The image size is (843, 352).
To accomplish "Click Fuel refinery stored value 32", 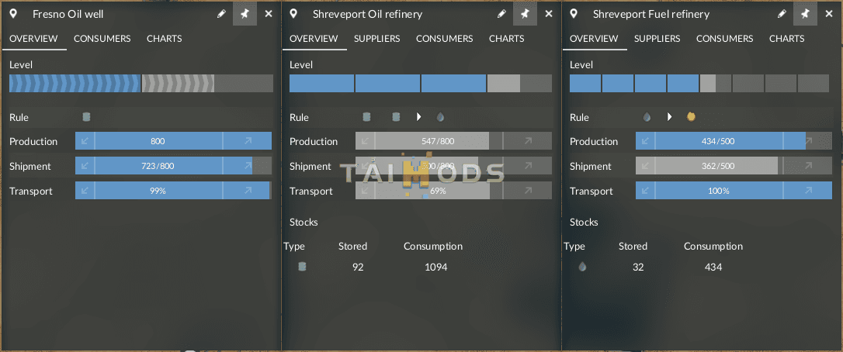I will point(638,267).
